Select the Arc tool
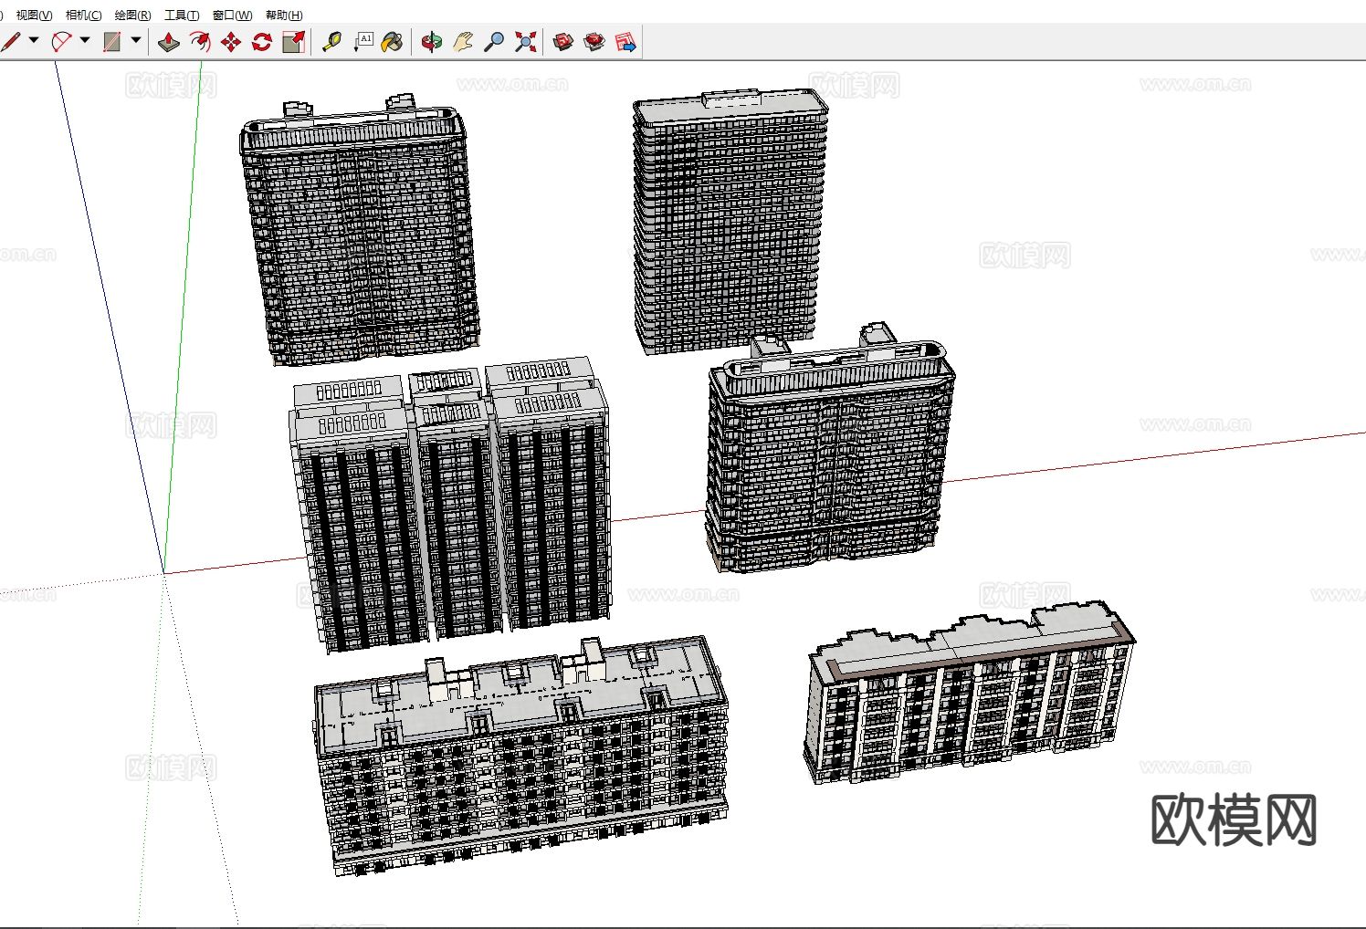Viewport: 1366px width, 929px height. (x=61, y=42)
